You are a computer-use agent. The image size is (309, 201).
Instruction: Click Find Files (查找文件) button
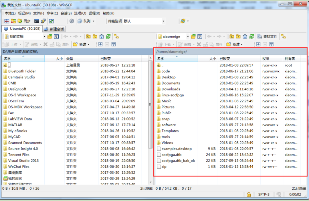268,37
